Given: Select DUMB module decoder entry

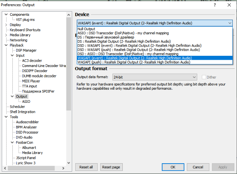Looking at the screenshot, I should coord(39,76).
